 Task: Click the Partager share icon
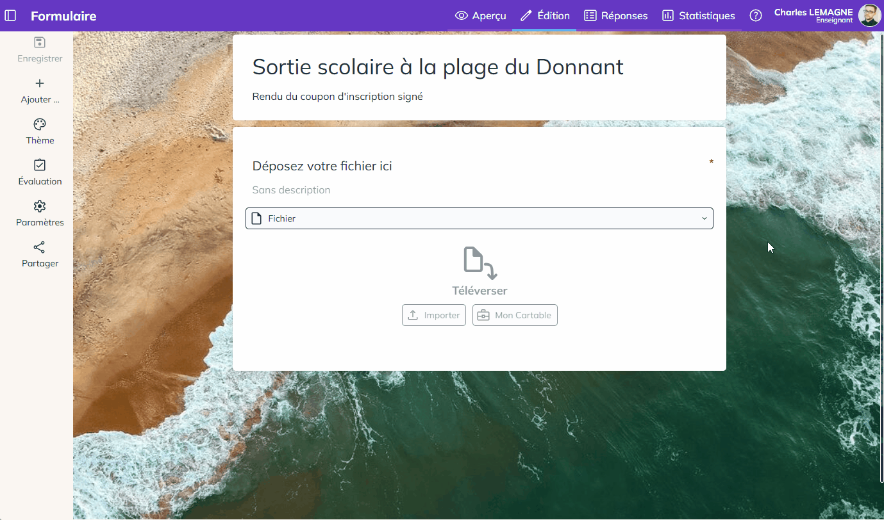[x=40, y=247]
